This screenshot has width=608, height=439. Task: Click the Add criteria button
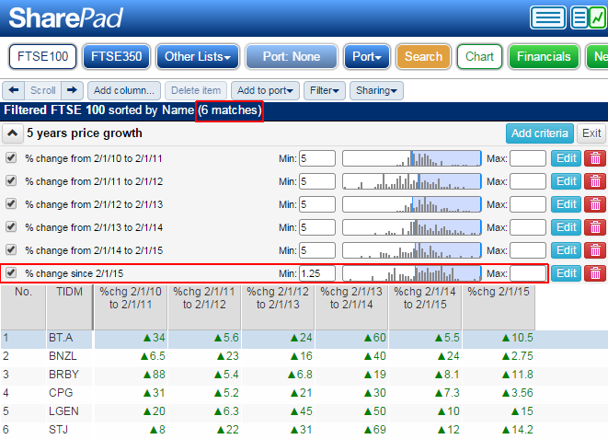pyautogui.click(x=540, y=133)
